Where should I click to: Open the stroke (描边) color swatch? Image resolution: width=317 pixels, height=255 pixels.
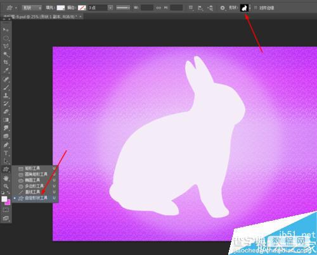pyautogui.click(x=82, y=8)
